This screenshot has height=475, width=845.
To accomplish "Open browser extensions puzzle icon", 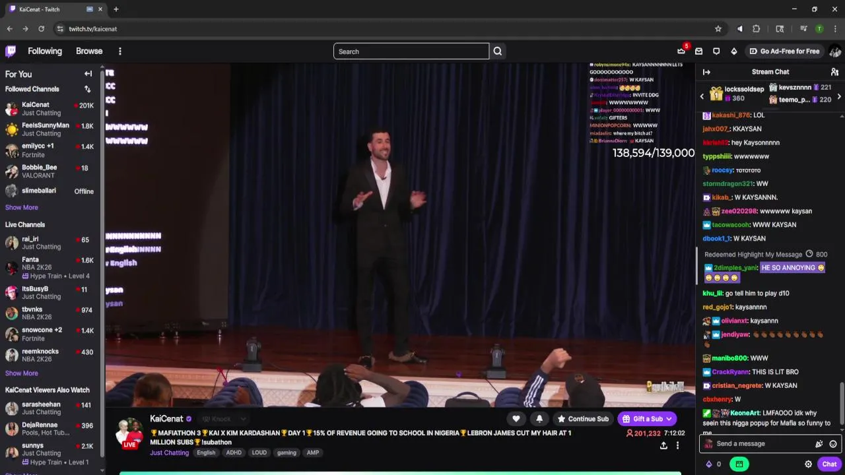I will (757, 29).
